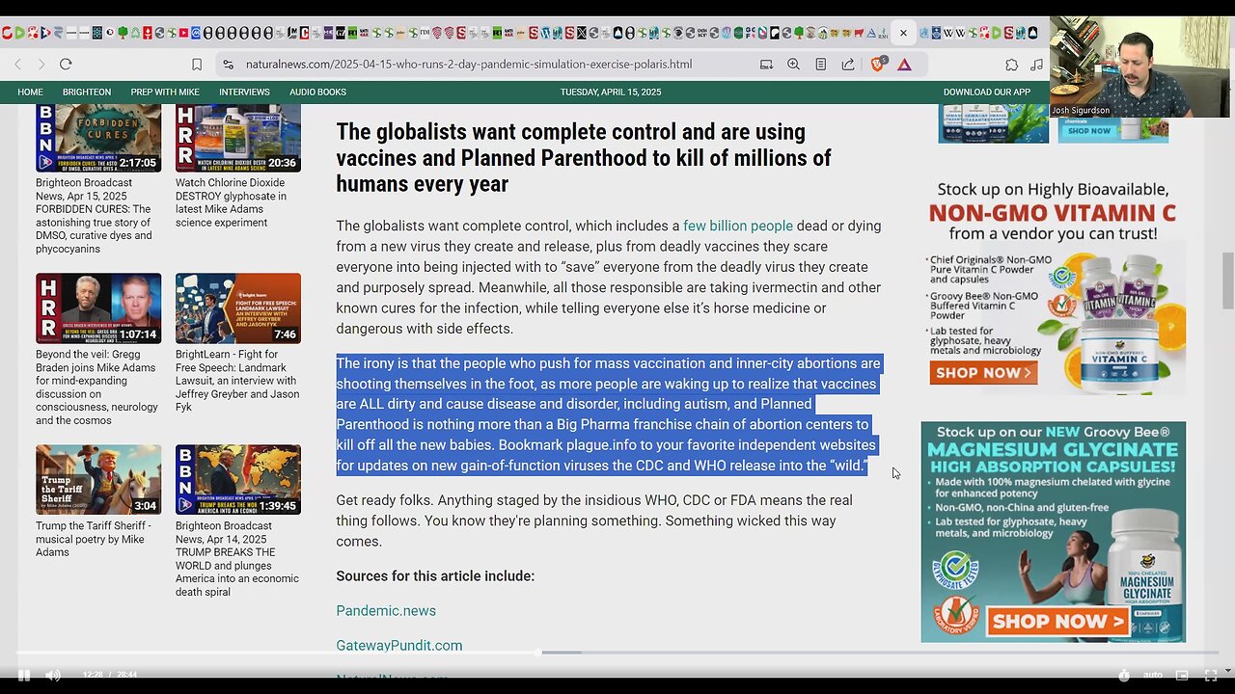Open chlorine dioxide glyphosate video thumbnail
The image size is (1235, 694).
pyautogui.click(x=238, y=138)
